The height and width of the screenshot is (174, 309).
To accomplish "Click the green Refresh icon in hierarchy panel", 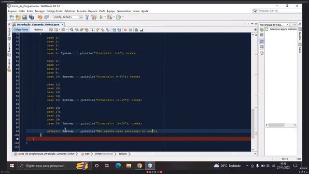I will coord(262,30).
